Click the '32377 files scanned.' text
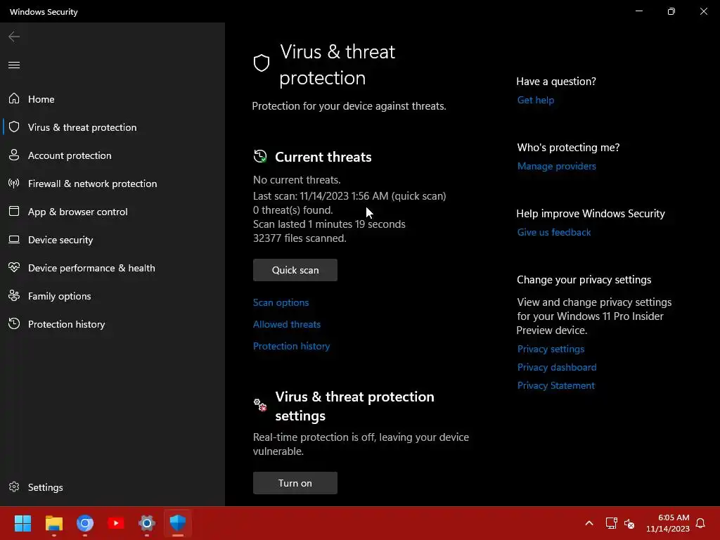Screen dimensions: 720x540 tap(300, 238)
